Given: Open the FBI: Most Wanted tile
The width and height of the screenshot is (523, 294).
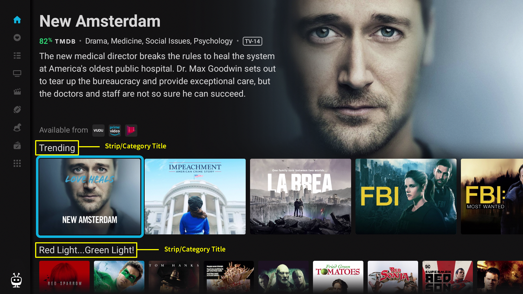Looking at the screenshot, I should pyautogui.click(x=492, y=197).
